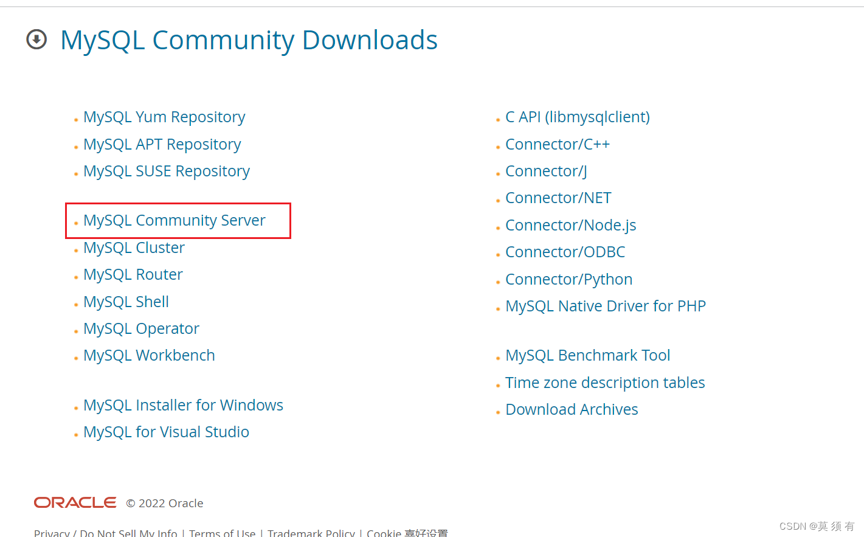Open MySQL Installer for Windows

click(x=183, y=405)
